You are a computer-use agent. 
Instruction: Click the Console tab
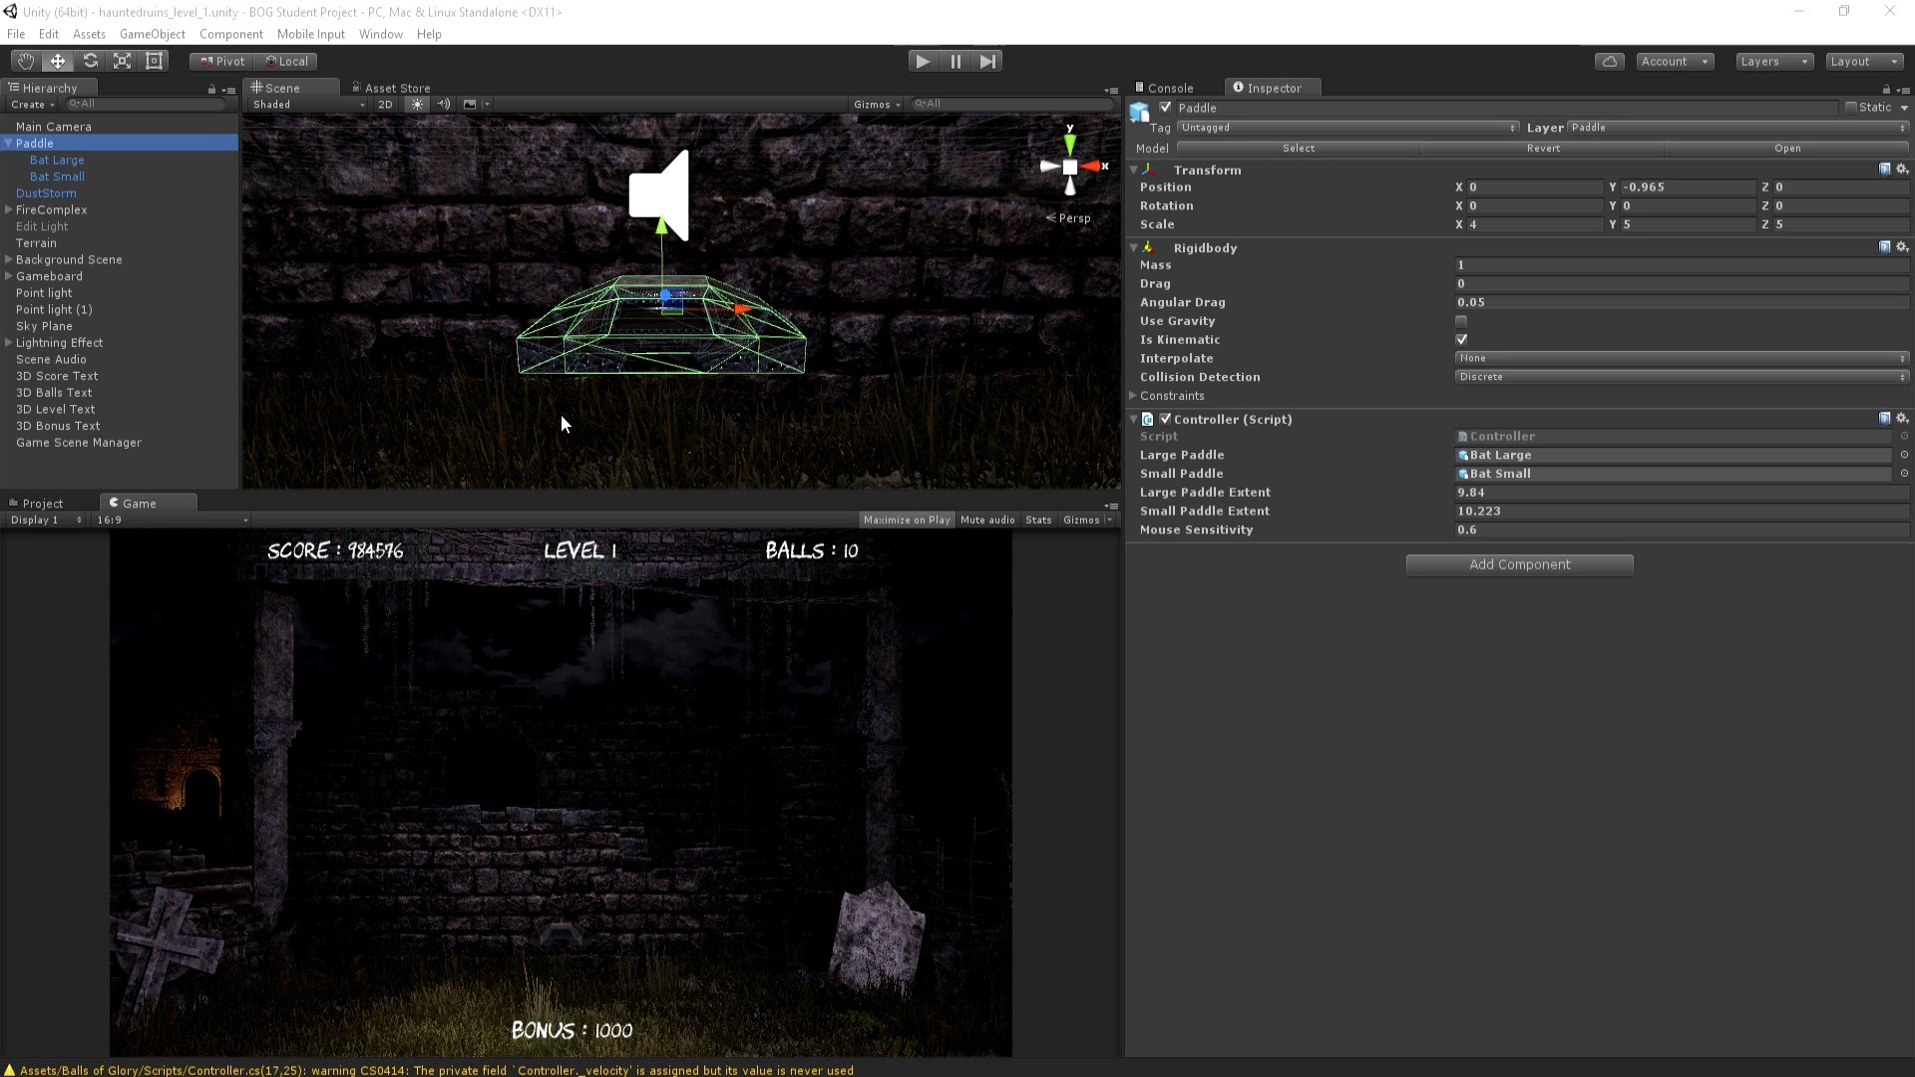(x=1167, y=88)
